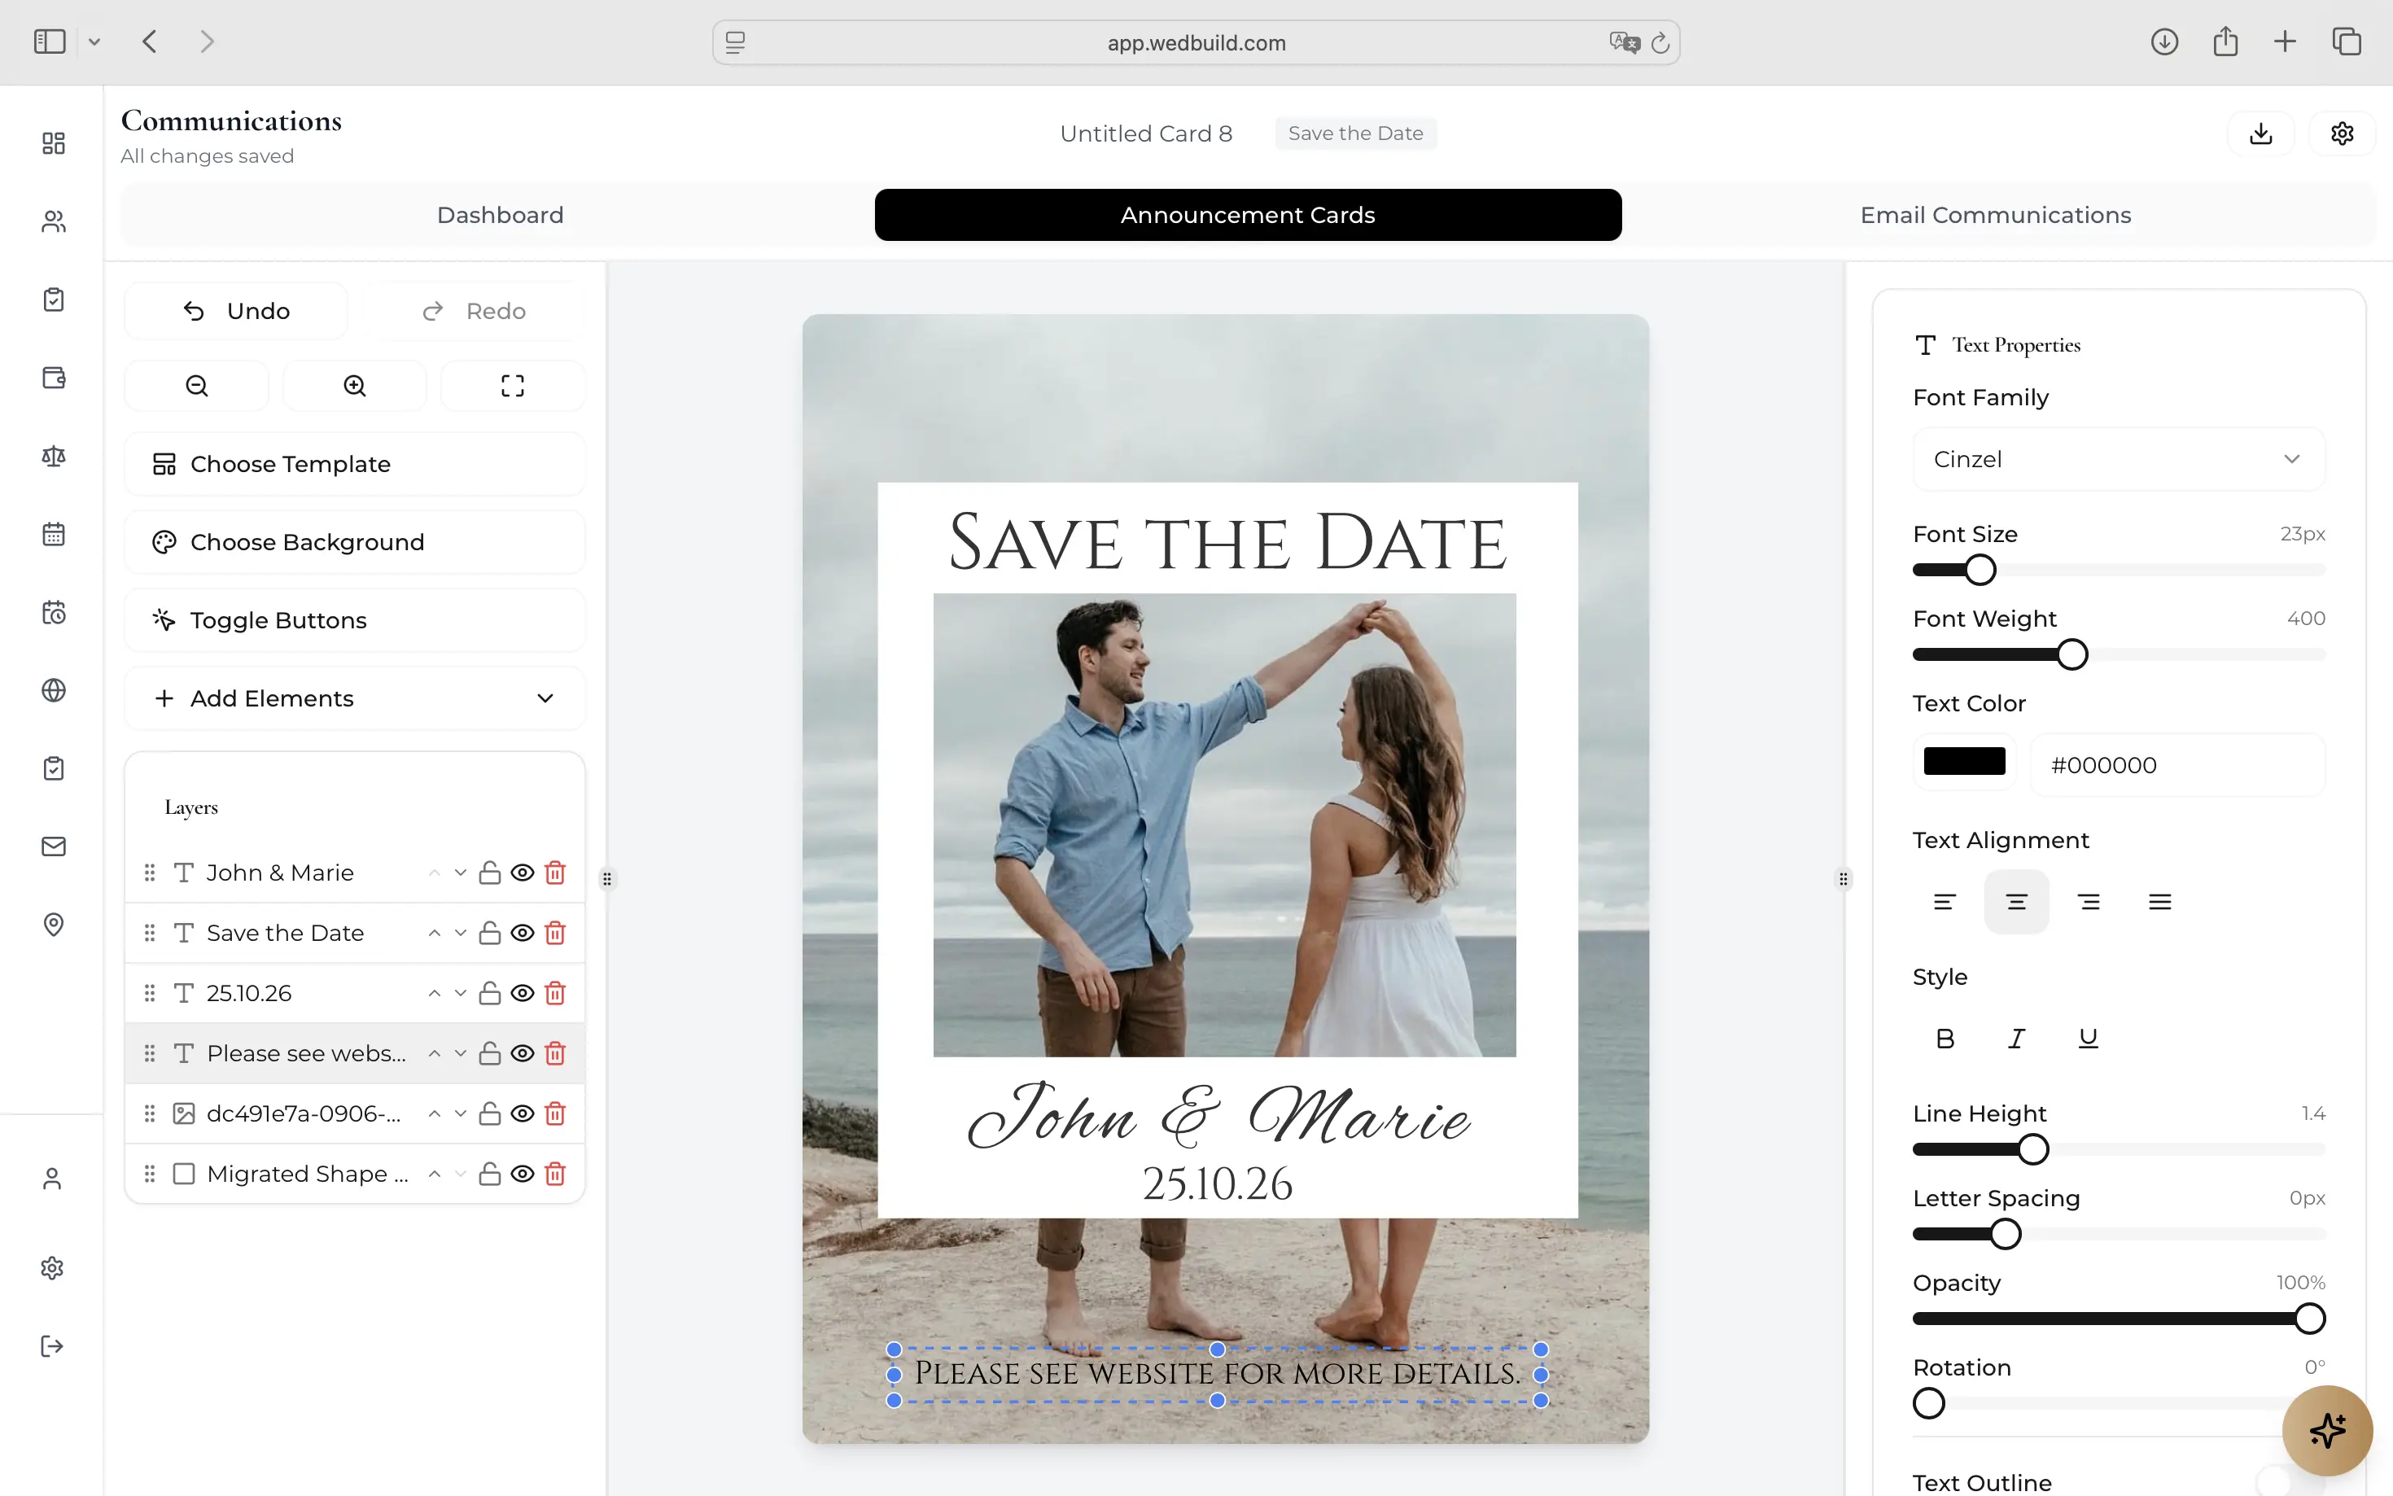Open Choose Template

point(354,464)
